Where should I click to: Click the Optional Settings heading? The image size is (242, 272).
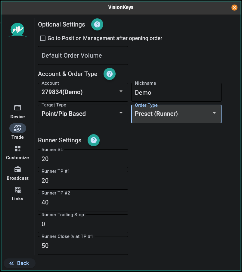coord(61,24)
